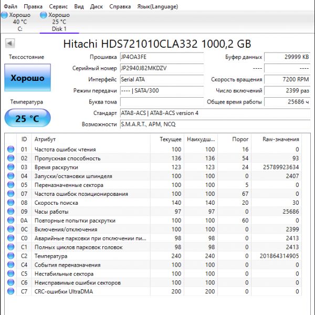The height and width of the screenshot is (315, 315).
Task: Click raw value 201864314905
Action: point(279,256)
